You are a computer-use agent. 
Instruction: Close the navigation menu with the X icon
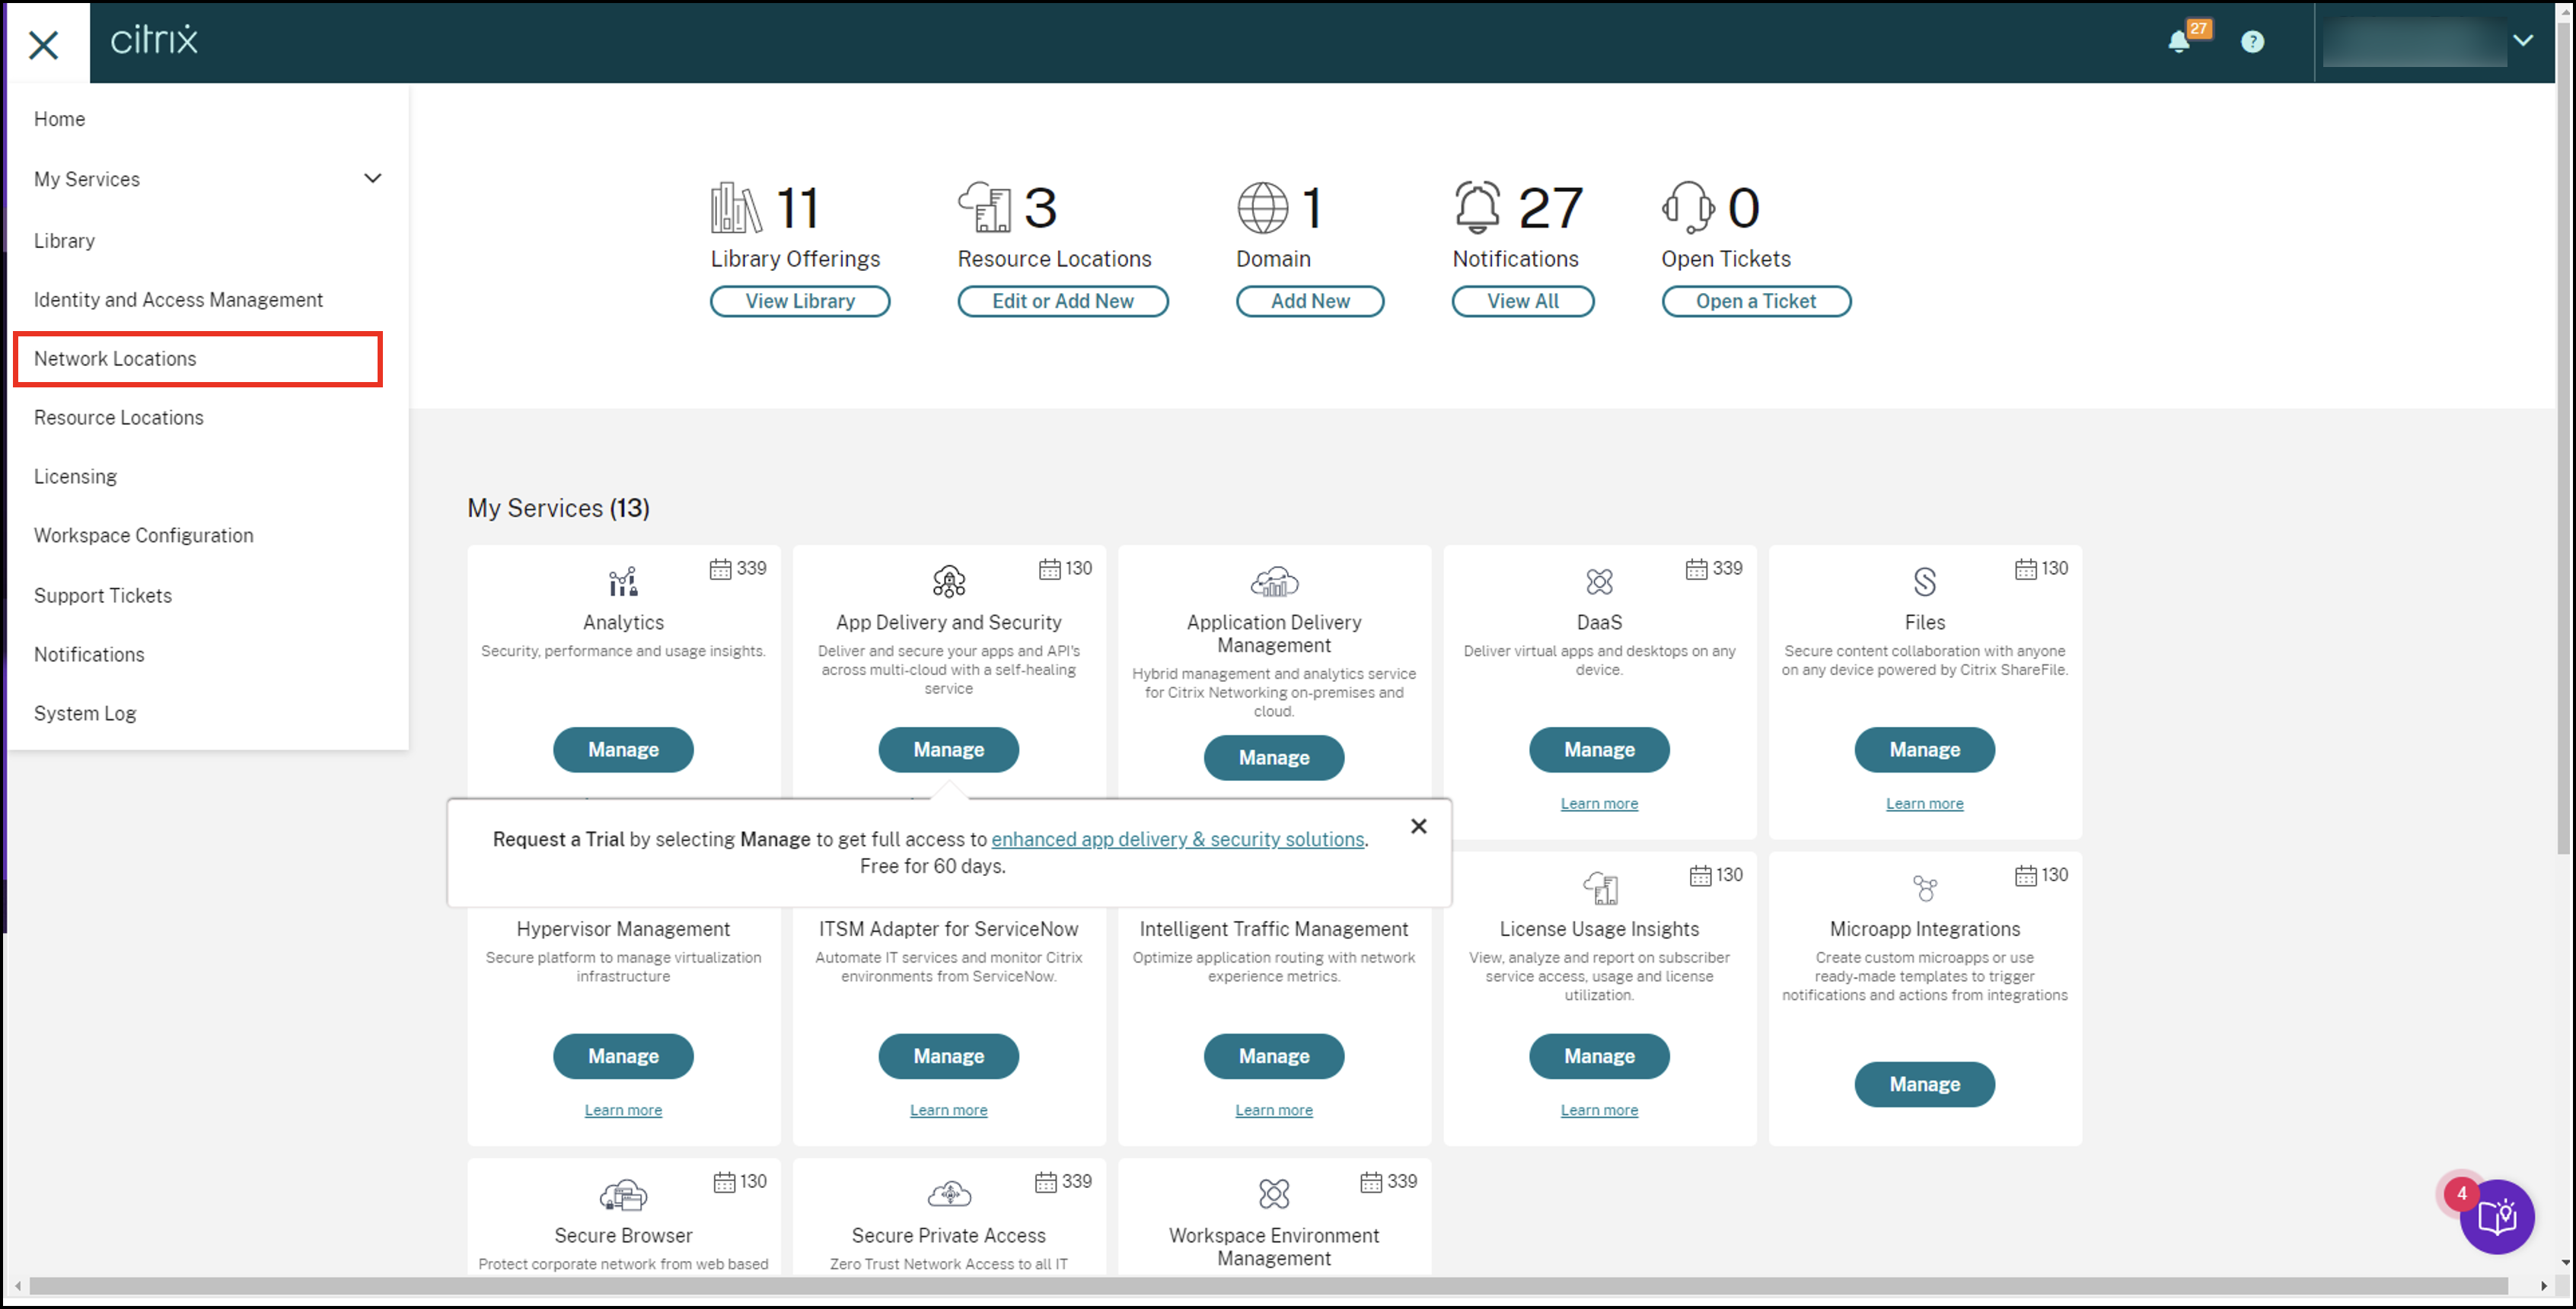[43, 44]
